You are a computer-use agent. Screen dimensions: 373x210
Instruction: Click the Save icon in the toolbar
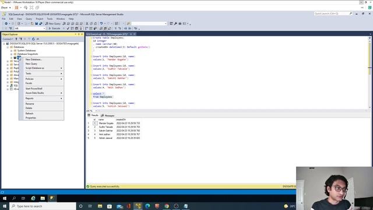tap(36, 23)
